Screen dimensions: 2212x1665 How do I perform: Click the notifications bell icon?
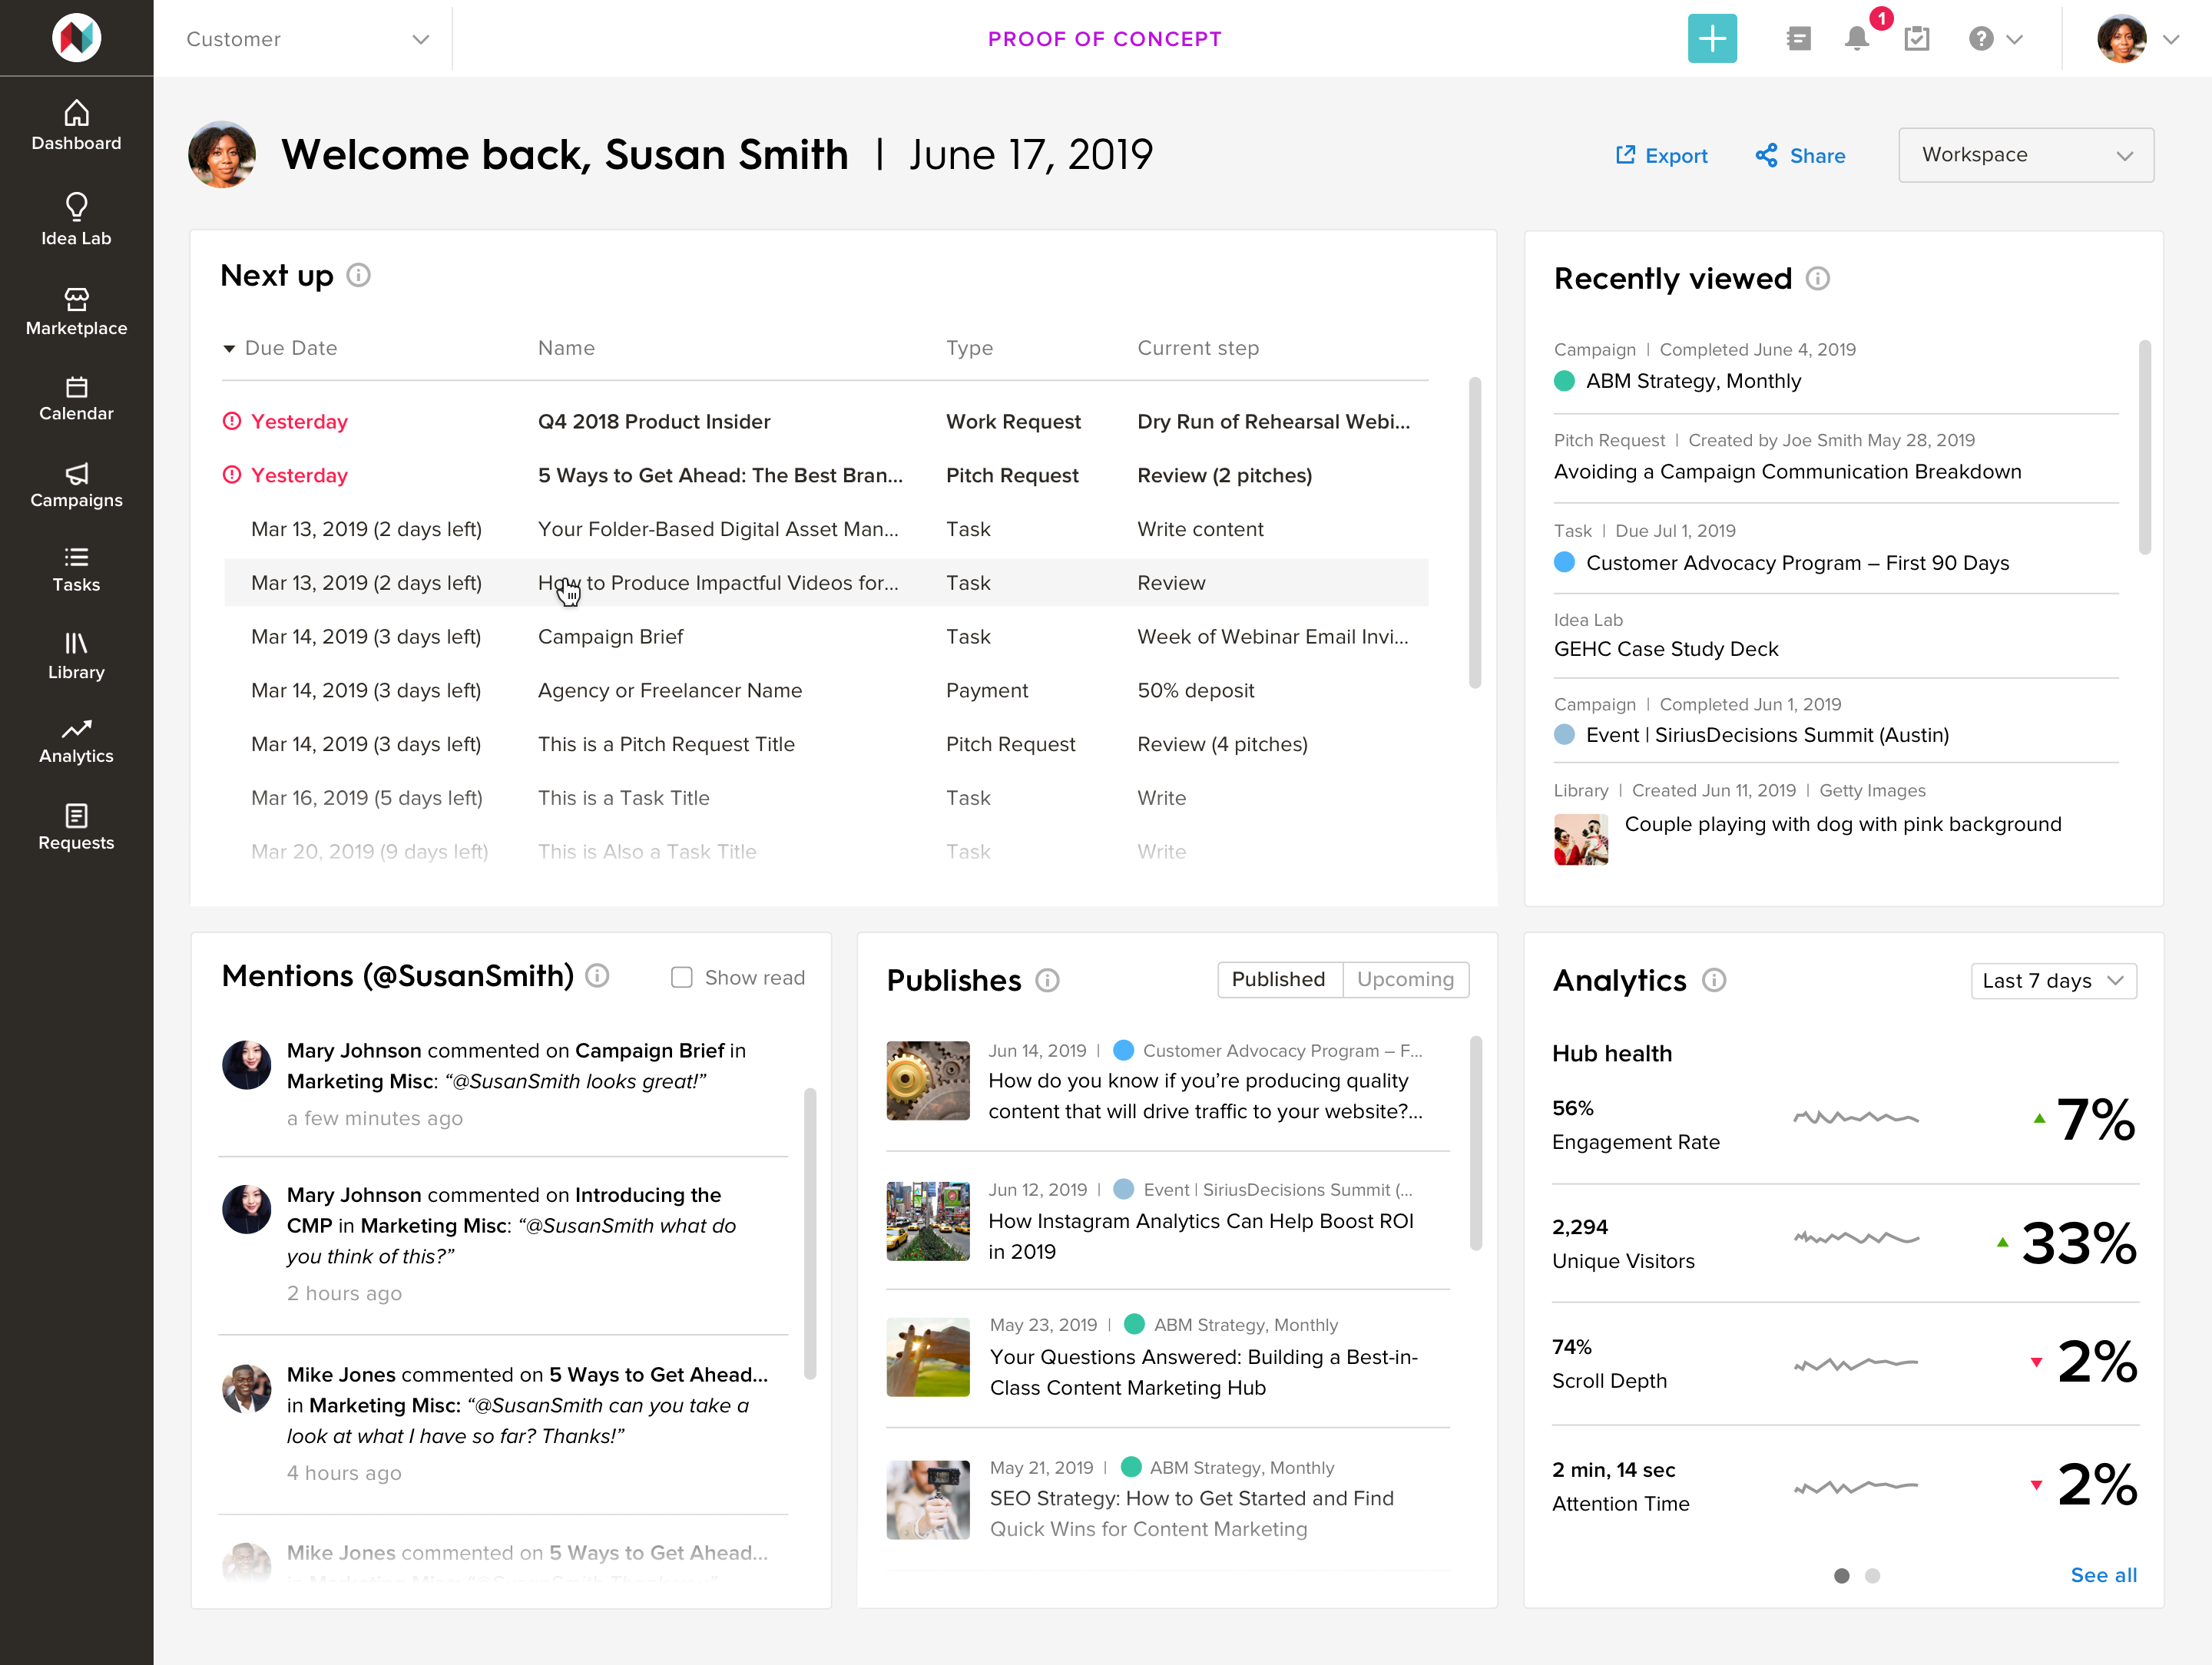click(1856, 39)
